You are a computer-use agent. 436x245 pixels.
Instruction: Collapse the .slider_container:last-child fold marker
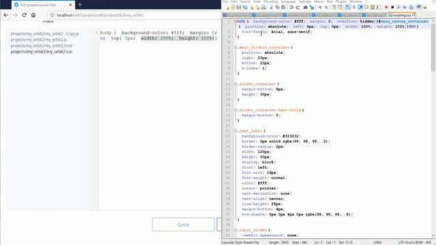point(236,110)
